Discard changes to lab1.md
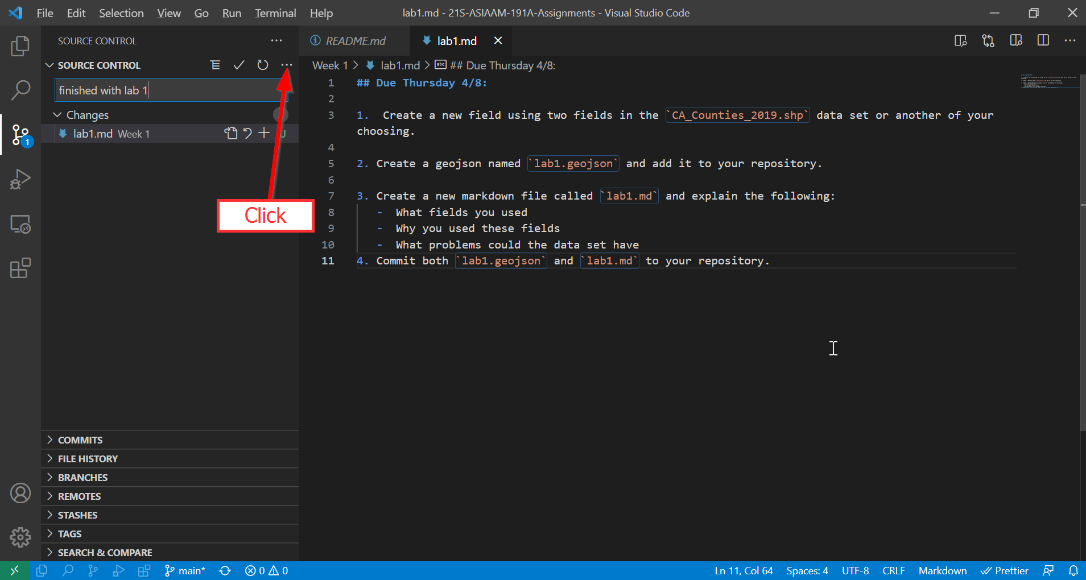Image resolution: width=1086 pixels, height=580 pixels. [247, 134]
